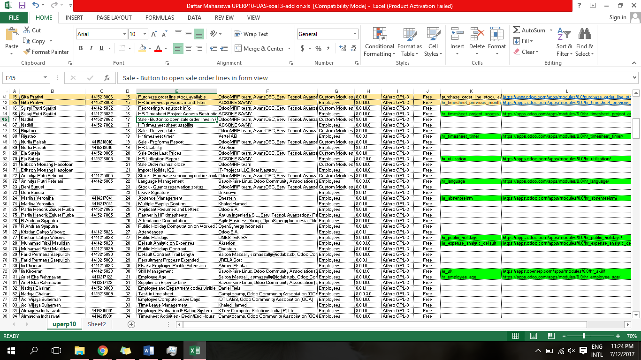The height and width of the screenshot is (360, 641).
Task: Apply Percent Style formatting
Action: 318,48
